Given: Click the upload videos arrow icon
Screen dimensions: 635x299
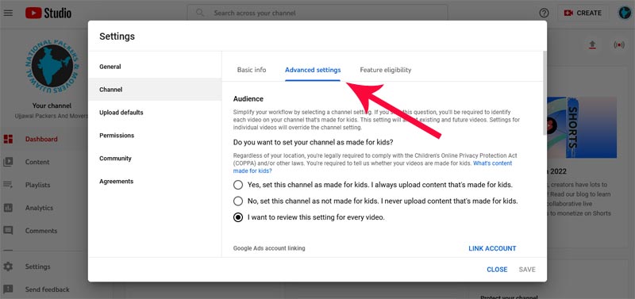Looking at the screenshot, I should click(592, 45).
